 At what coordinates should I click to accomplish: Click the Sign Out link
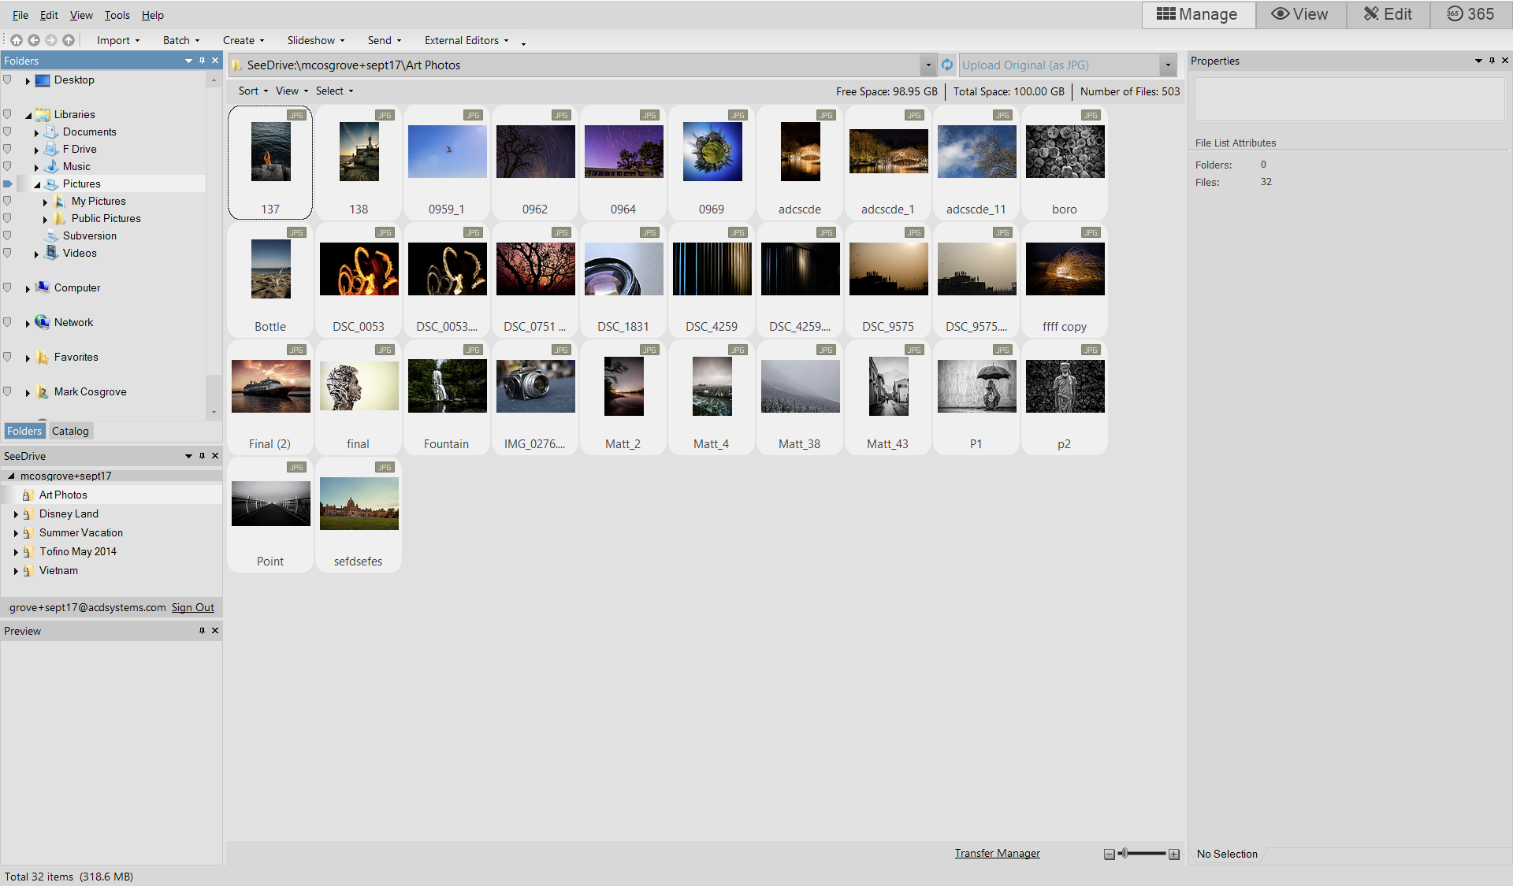tap(192, 607)
